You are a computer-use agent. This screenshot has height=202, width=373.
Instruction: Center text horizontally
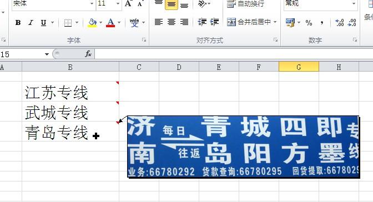172,22
